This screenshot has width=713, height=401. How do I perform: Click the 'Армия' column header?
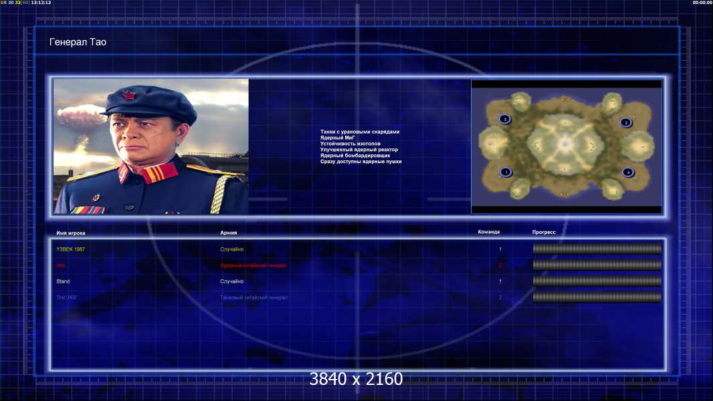(x=228, y=233)
